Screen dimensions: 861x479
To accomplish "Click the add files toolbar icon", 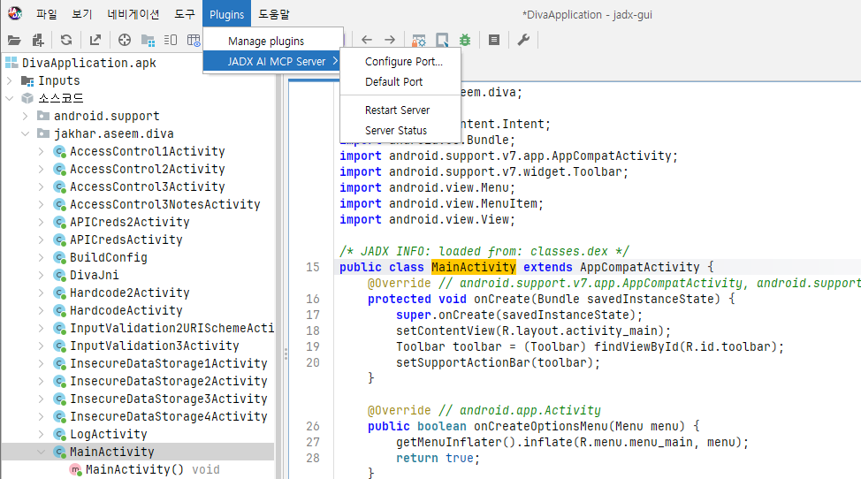I will [38, 40].
